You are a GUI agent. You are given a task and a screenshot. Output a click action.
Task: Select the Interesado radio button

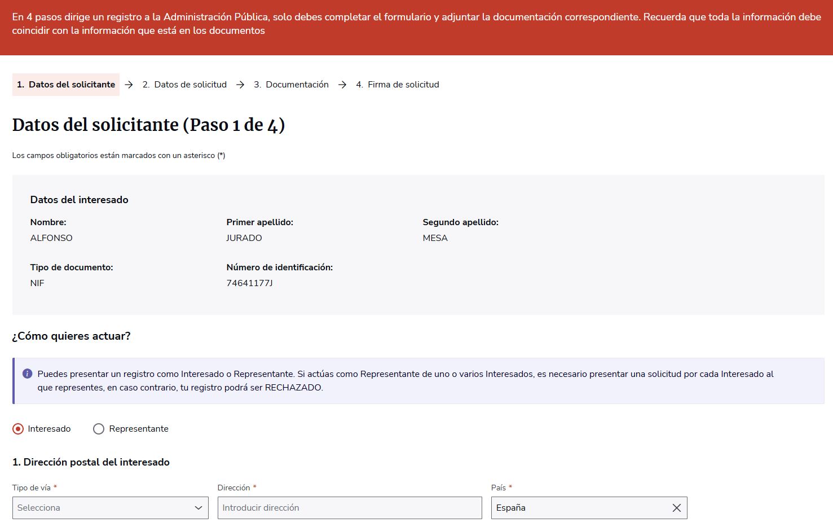point(18,429)
